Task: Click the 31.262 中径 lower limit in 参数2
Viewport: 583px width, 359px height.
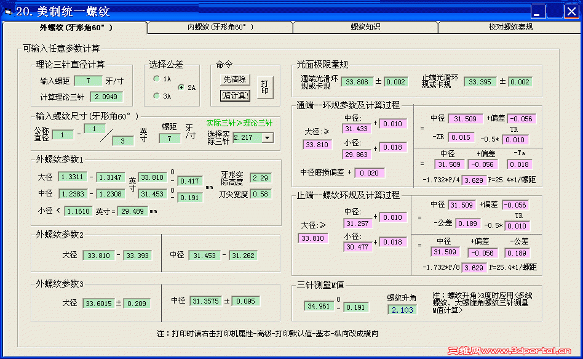Action: point(243,256)
